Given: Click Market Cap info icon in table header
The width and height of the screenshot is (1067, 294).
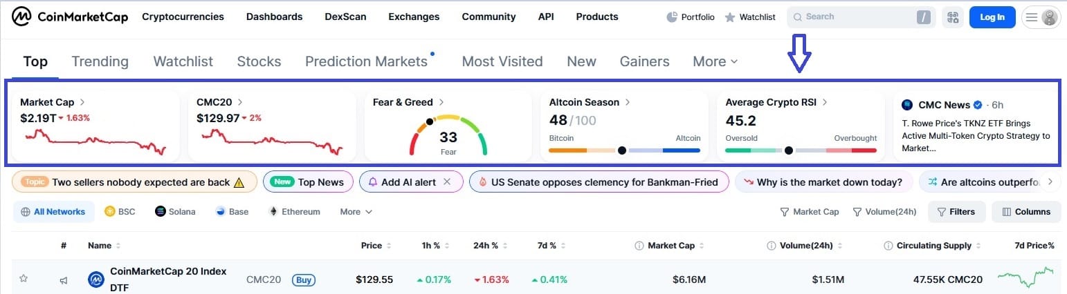Looking at the screenshot, I should pos(639,246).
